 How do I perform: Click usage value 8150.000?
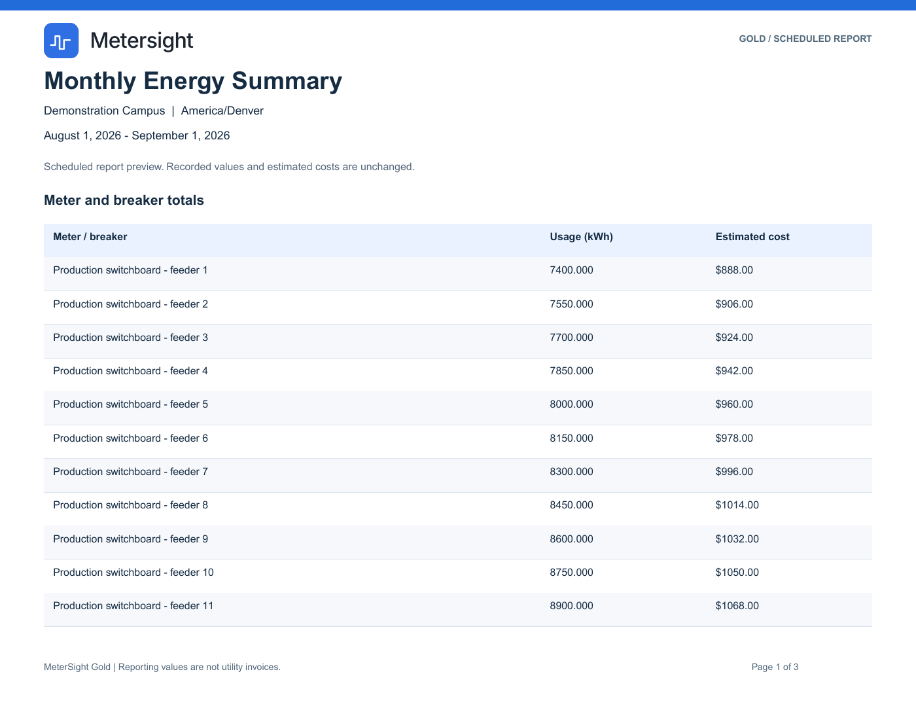click(x=572, y=438)
